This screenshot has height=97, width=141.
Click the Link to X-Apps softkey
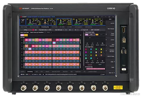point(110,56)
